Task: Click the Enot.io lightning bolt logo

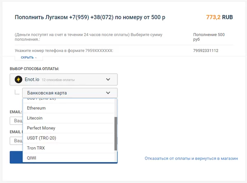Action: pos(18,80)
